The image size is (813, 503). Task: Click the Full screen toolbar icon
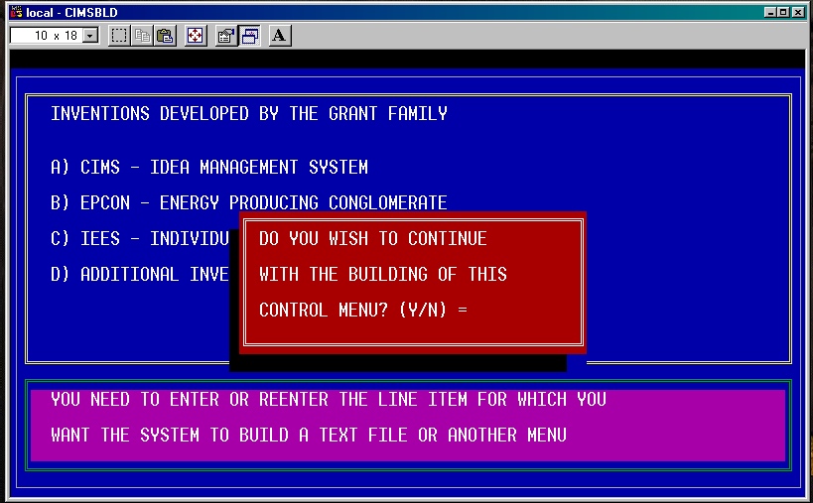(x=195, y=36)
